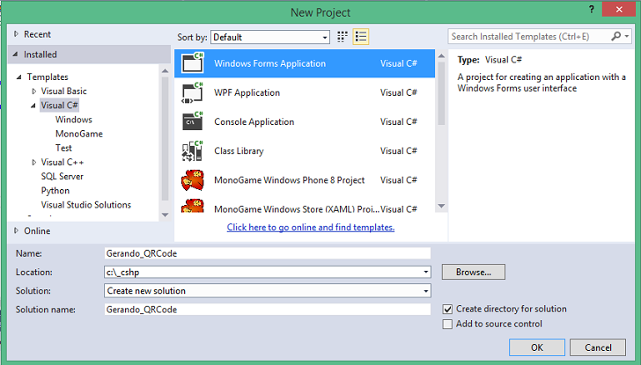641x365 pixels.
Task: Expand the Online section
Action: click(16, 230)
